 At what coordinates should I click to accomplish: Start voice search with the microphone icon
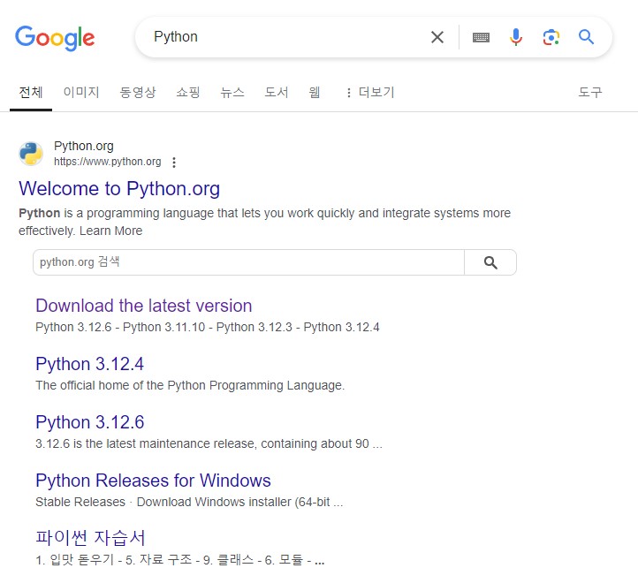pyautogui.click(x=516, y=37)
